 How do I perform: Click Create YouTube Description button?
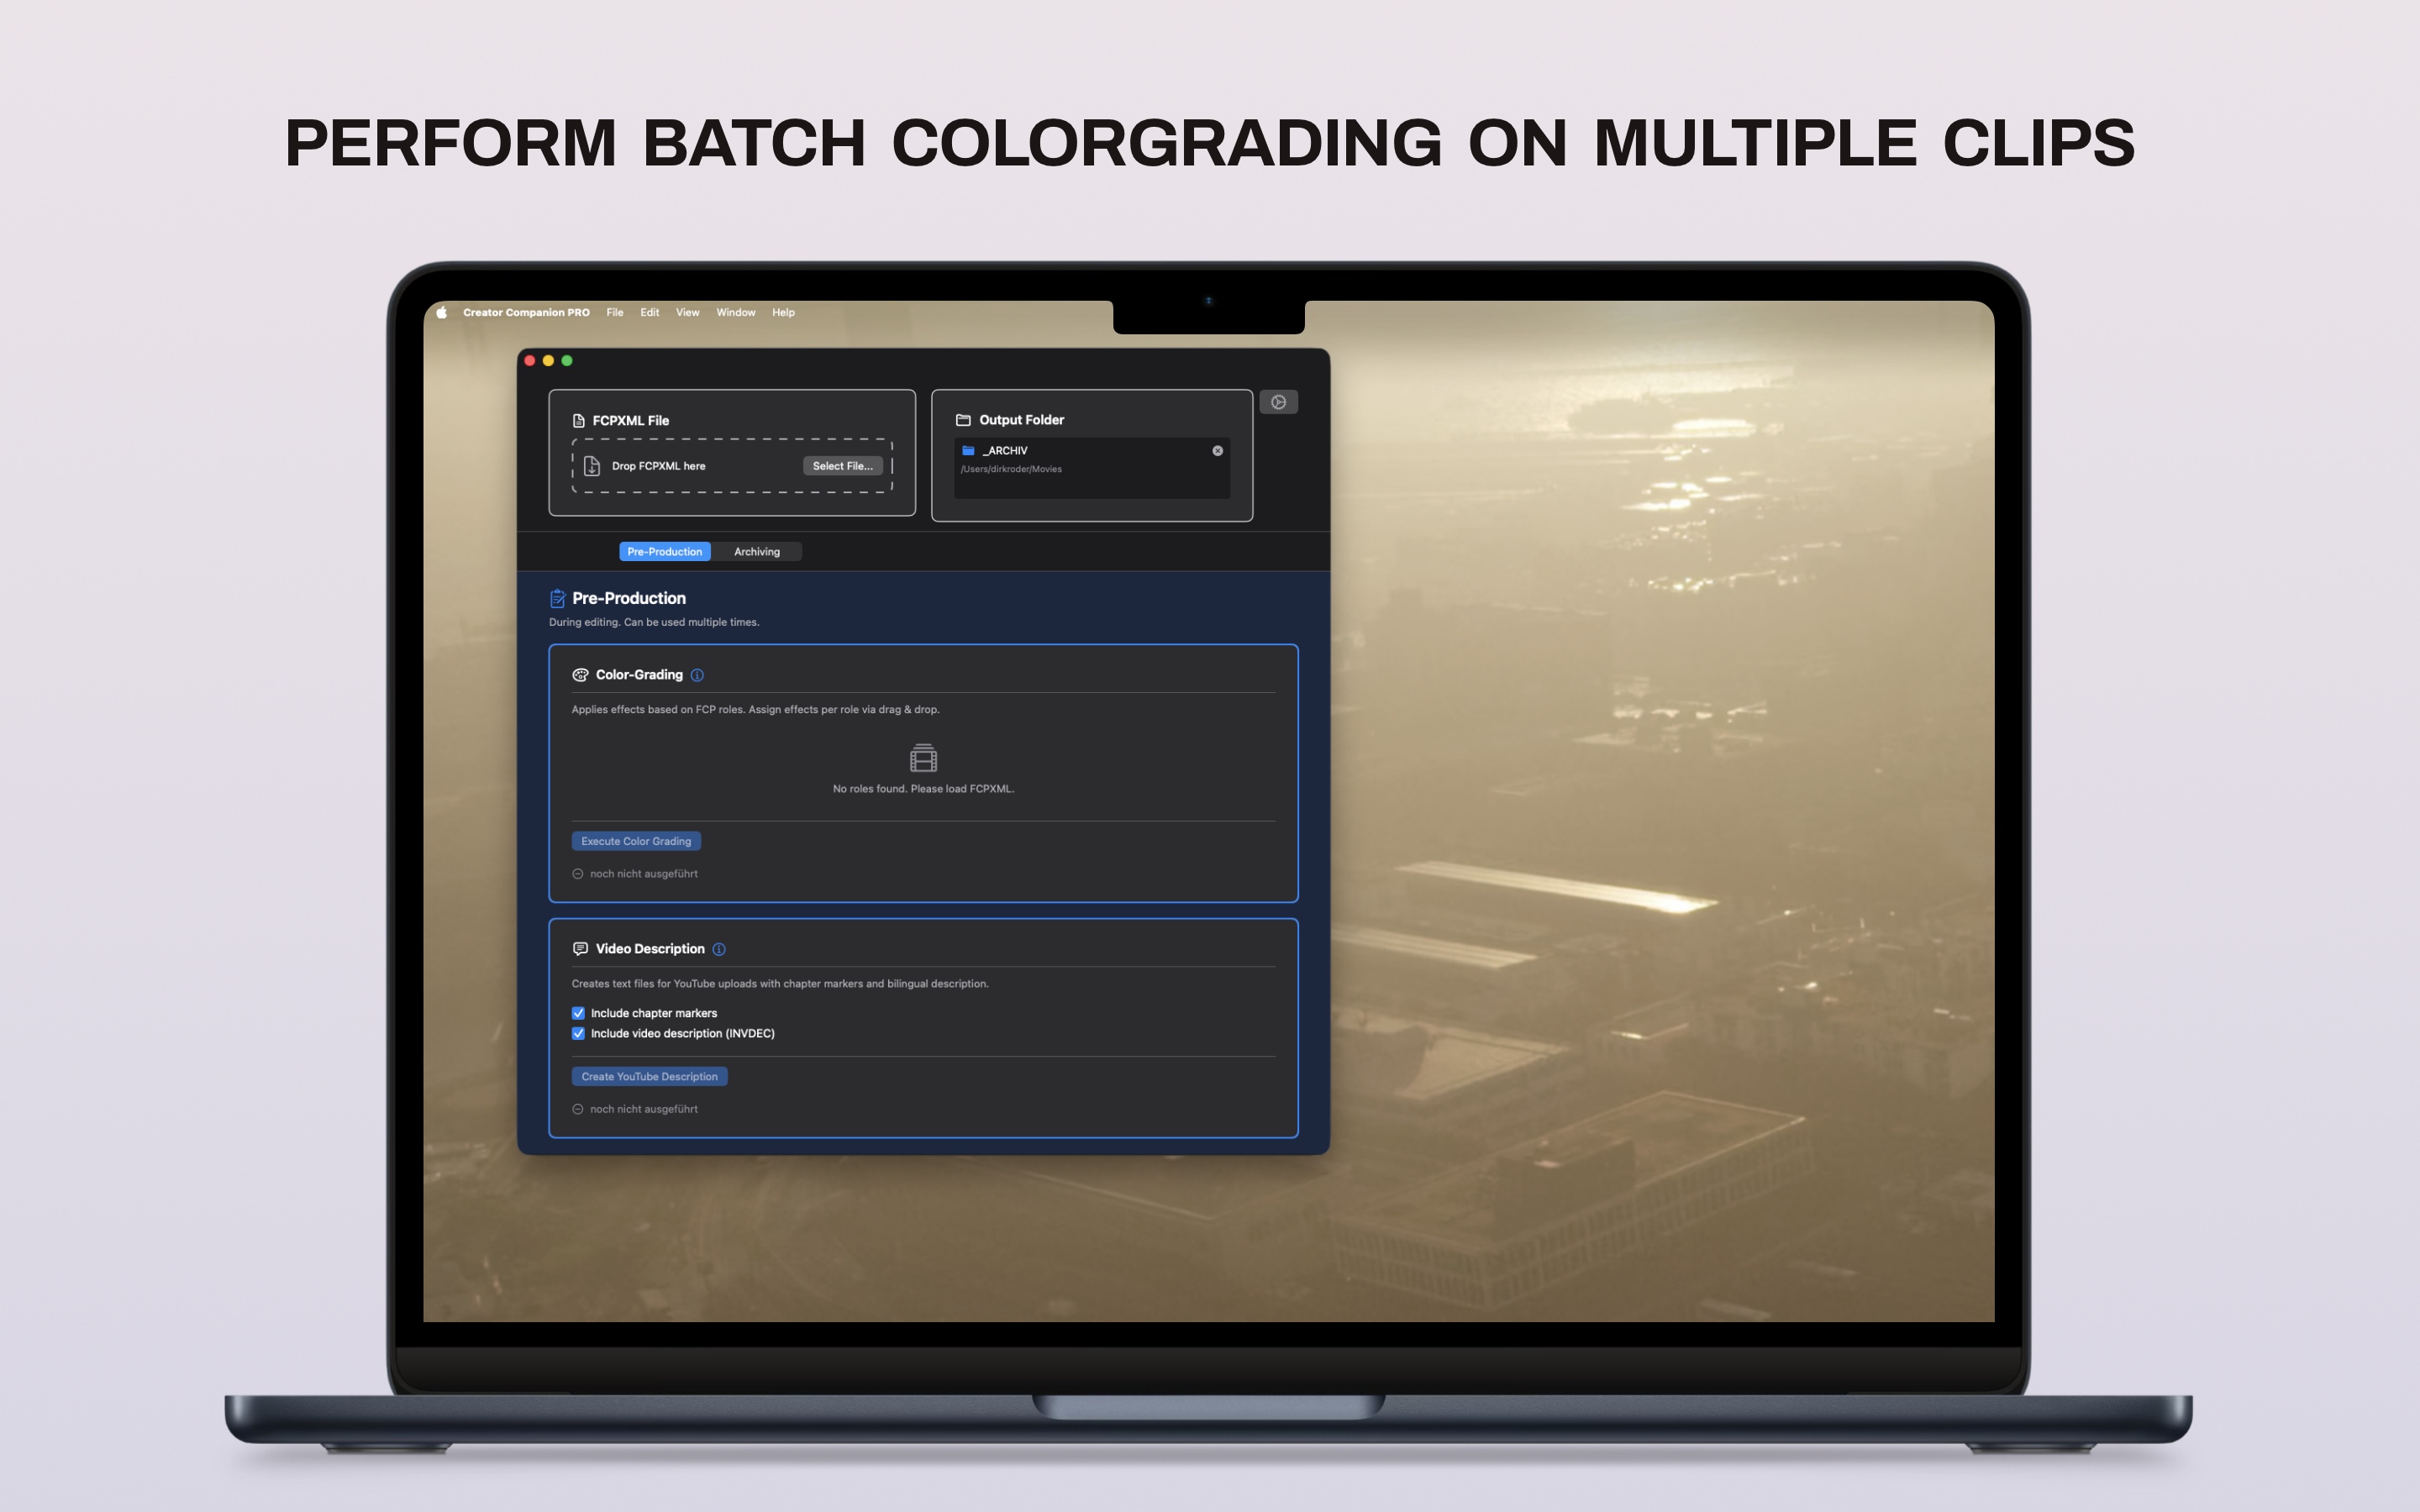pos(650,1076)
